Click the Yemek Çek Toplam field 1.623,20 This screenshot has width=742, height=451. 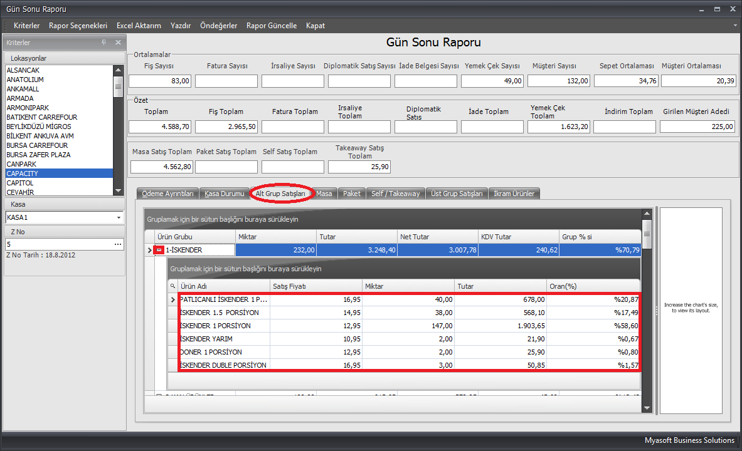tap(559, 127)
